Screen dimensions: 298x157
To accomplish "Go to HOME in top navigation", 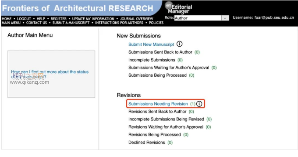I will coord(7,19).
